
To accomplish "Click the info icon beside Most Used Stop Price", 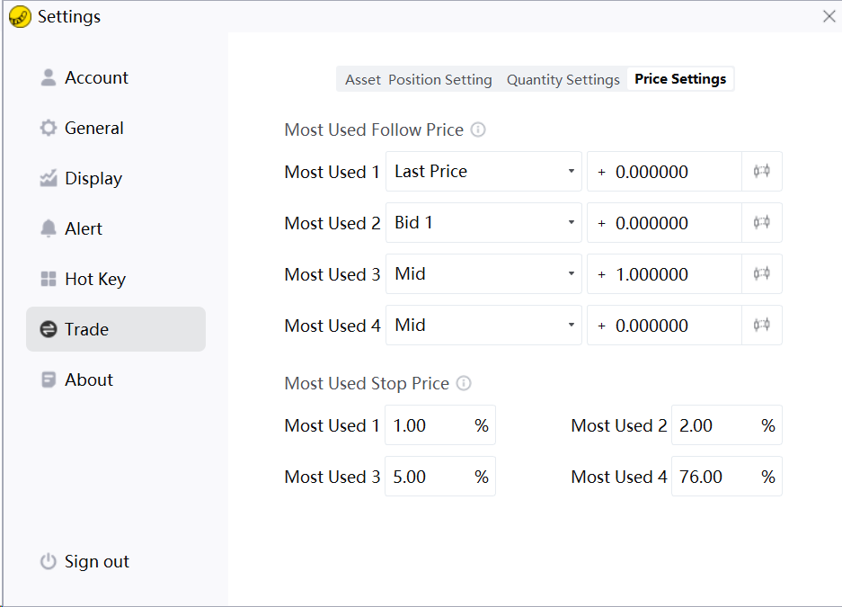I will [464, 383].
